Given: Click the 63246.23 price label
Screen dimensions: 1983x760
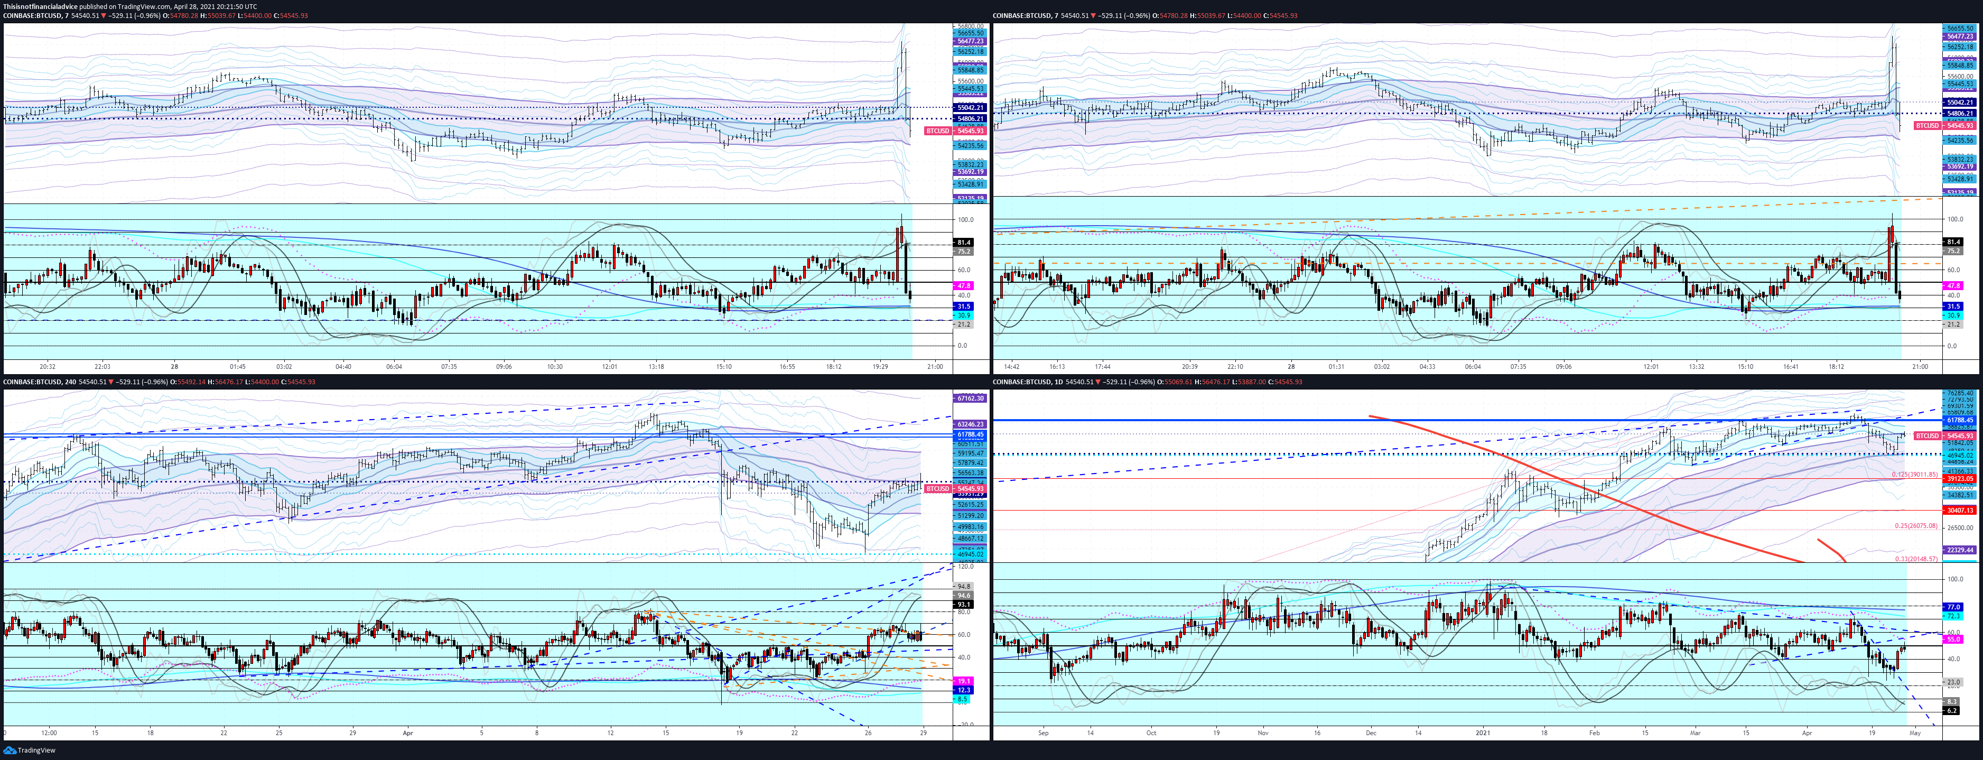Looking at the screenshot, I should [970, 424].
